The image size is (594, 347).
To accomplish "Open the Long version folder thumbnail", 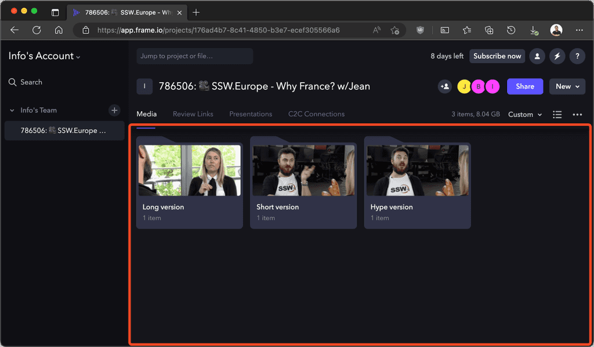I will click(189, 171).
